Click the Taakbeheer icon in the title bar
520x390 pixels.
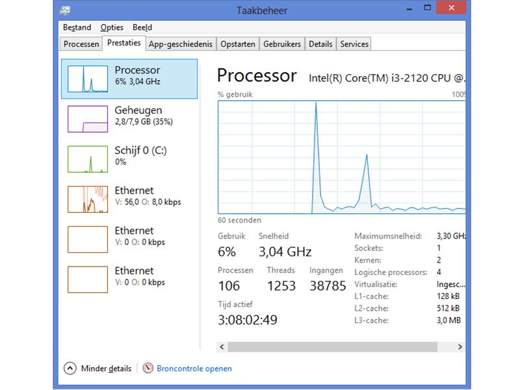[x=65, y=8]
